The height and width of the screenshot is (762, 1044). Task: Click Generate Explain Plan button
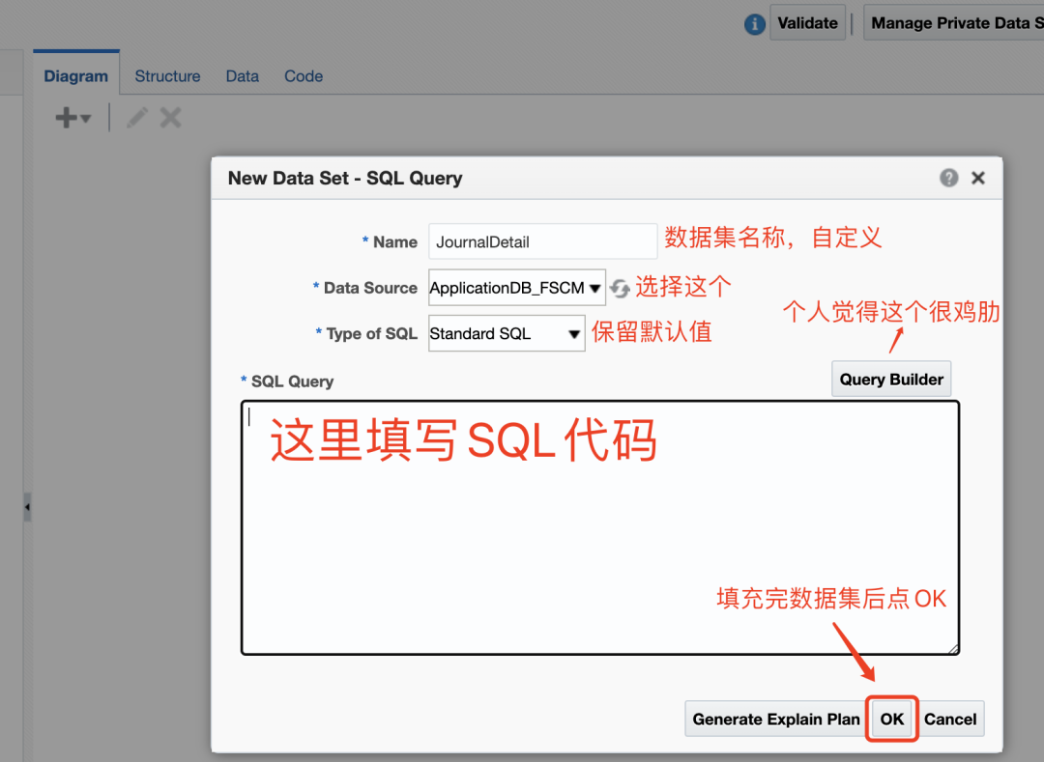[x=775, y=719]
